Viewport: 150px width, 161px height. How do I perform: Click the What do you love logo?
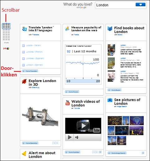(x=78, y=5)
